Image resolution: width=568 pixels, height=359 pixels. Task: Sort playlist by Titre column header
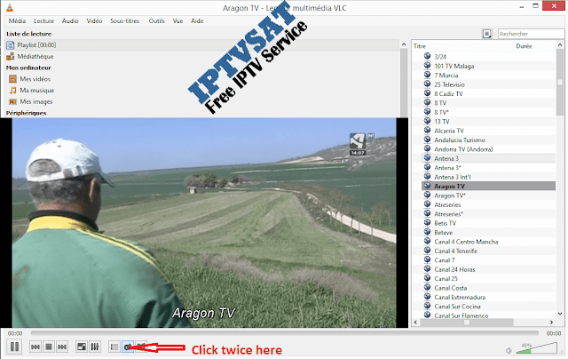(420, 46)
